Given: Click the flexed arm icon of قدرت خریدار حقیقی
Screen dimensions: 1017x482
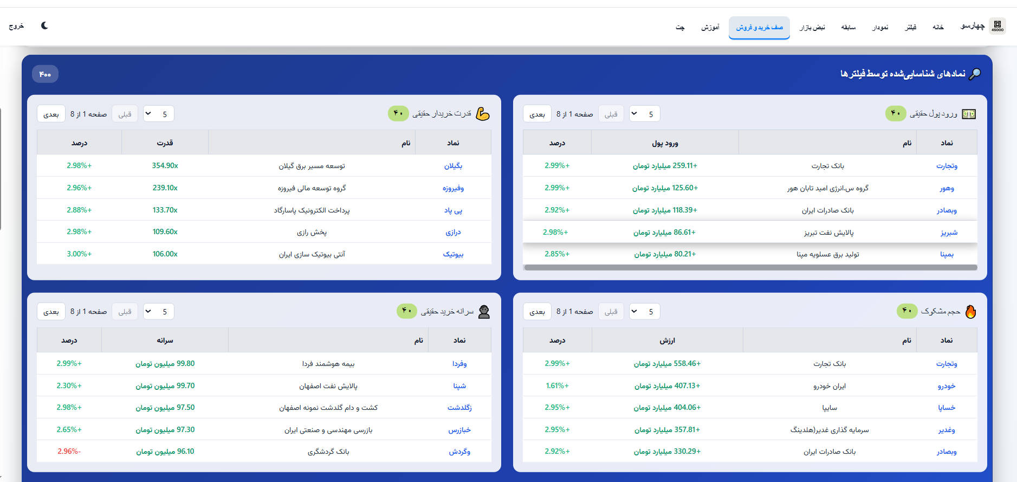Looking at the screenshot, I should 482,114.
